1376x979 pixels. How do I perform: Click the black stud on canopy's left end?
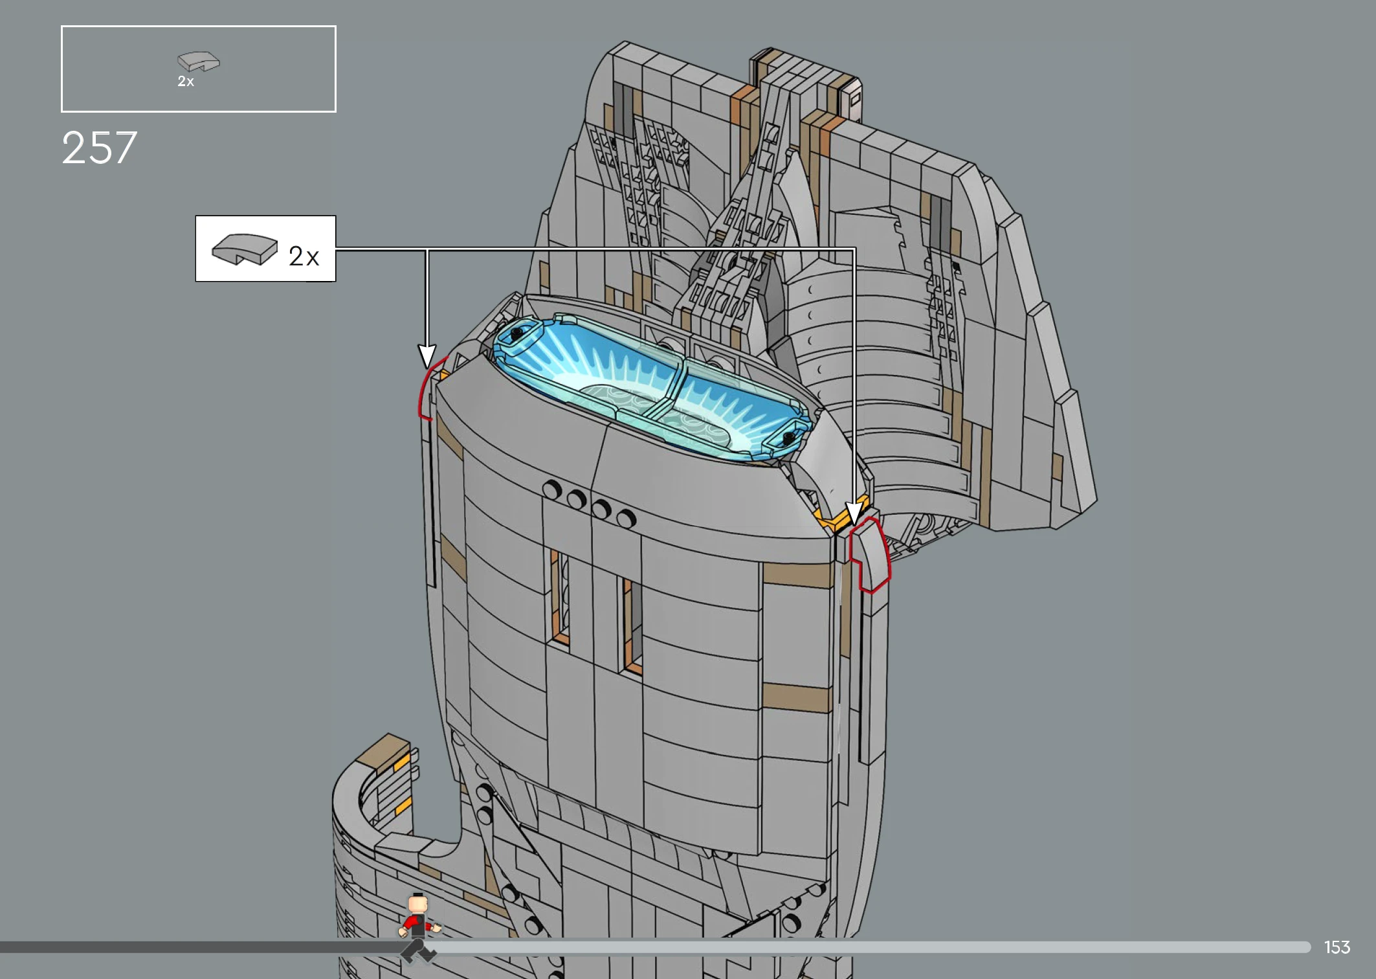click(x=516, y=334)
